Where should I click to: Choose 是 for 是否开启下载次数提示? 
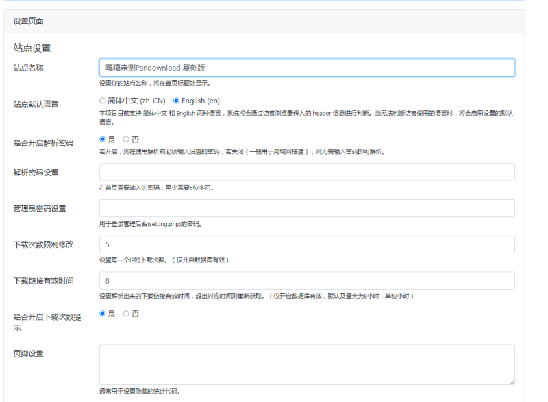102,313
